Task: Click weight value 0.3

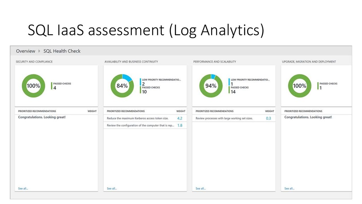Action: [x=268, y=118]
